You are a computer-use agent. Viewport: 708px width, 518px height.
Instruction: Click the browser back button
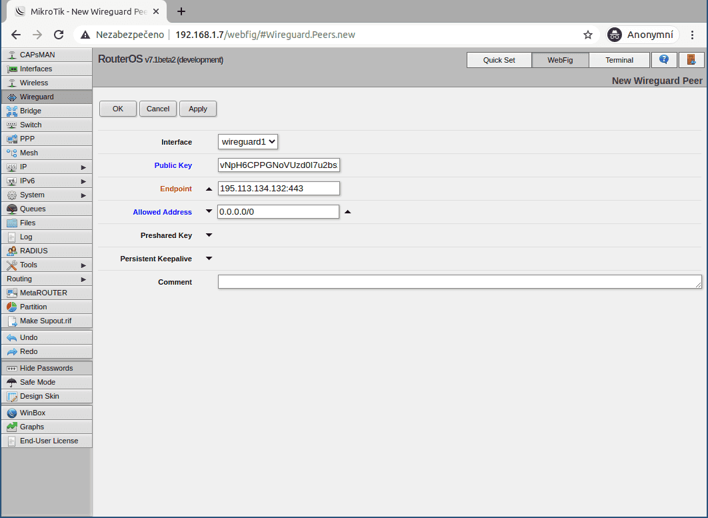click(x=16, y=35)
